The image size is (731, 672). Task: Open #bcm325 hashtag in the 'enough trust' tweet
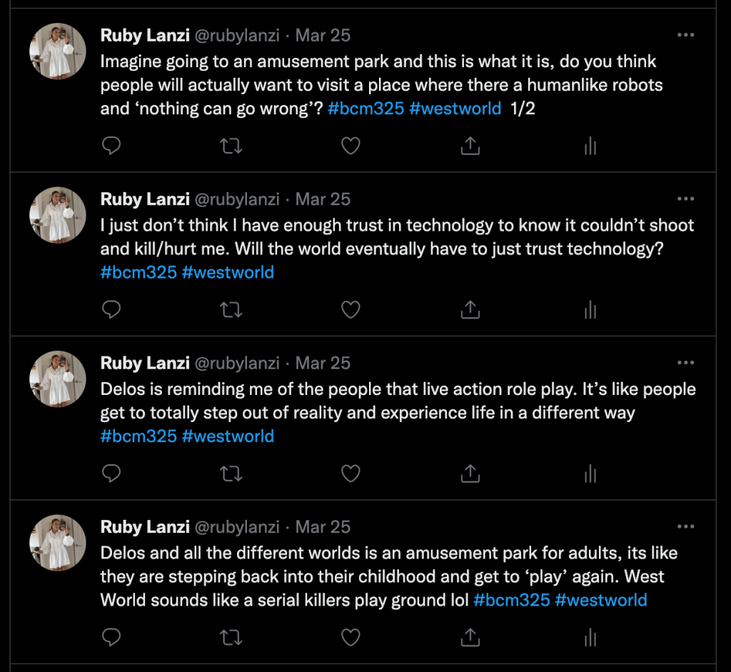tap(138, 272)
